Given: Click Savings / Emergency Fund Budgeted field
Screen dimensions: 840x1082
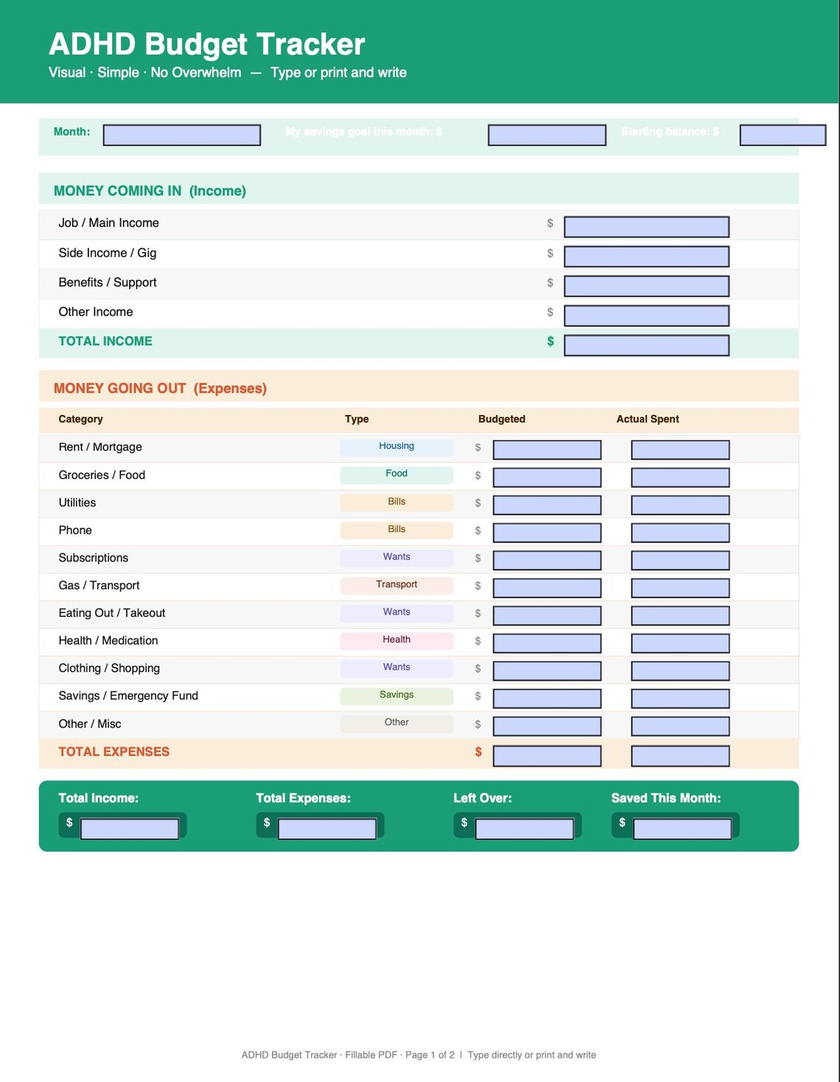Looking at the screenshot, I should coord(547,699).
